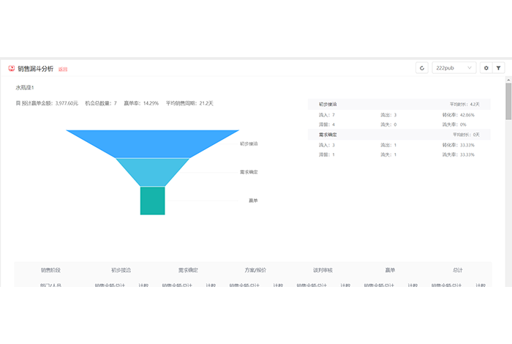Click the 初步接洽 funnel chart label

(x=249, y=143)
